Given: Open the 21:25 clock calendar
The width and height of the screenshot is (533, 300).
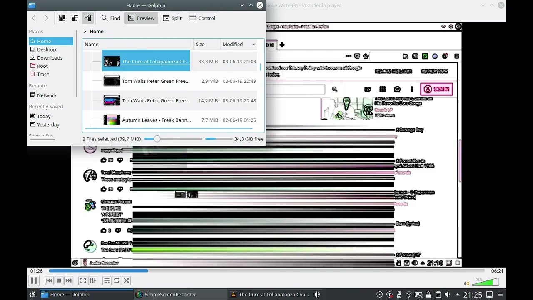Looking at the screenshot, I should [x=473, y=295].
